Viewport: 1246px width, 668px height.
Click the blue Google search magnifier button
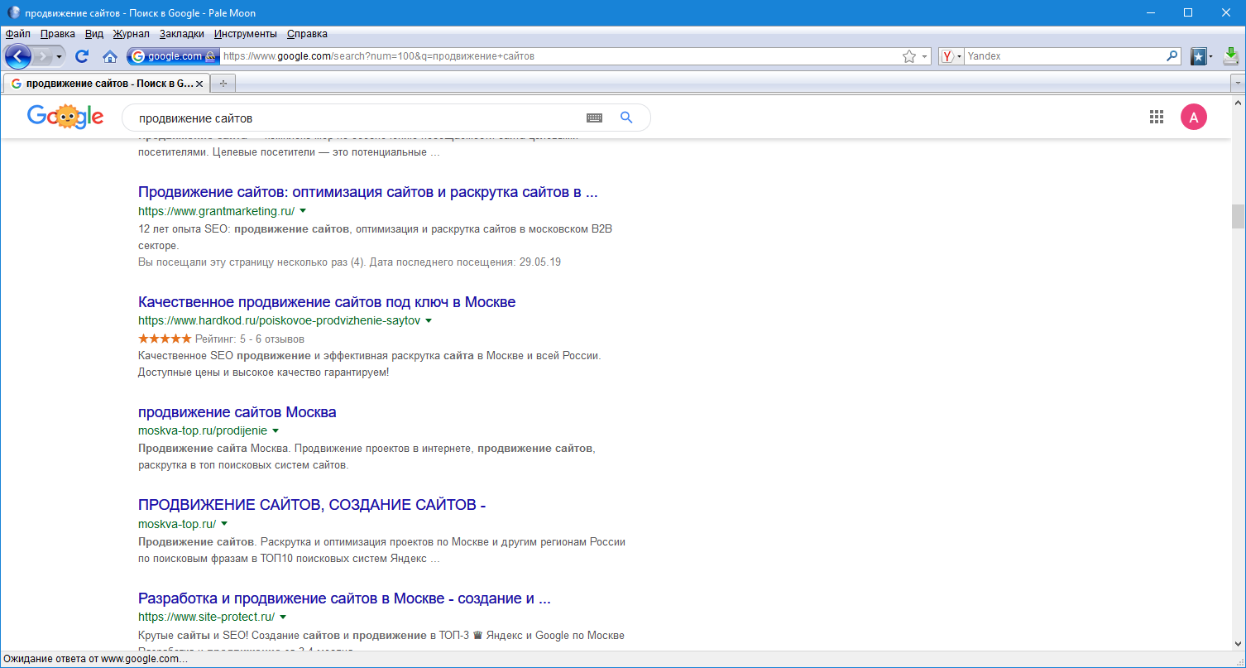[x=626, y=118]
